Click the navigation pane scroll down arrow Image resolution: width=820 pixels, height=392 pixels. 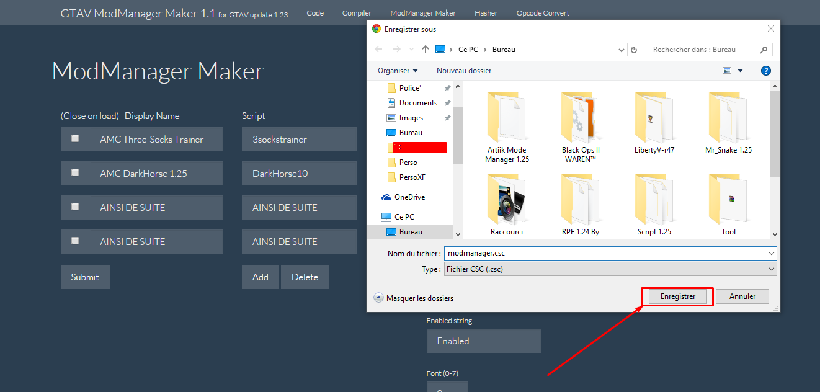tap(458, 234)
